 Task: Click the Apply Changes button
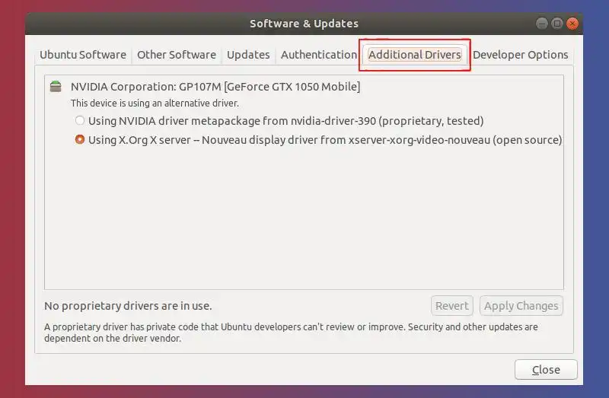click(521, 306)
